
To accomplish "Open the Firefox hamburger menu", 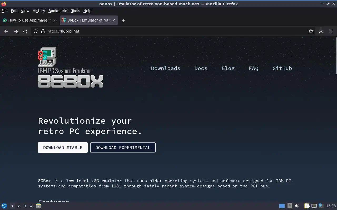I will pos(331,31).
